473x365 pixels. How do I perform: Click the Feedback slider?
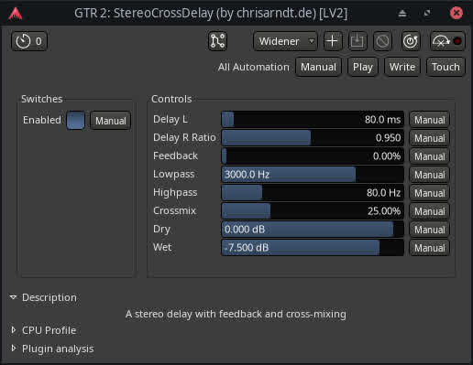click(313, 156)
